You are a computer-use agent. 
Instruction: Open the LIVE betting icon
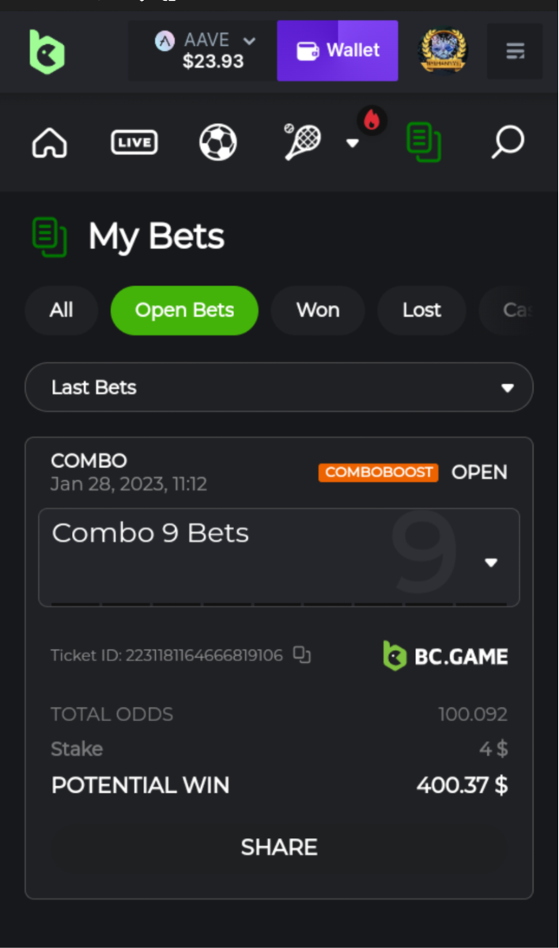tap(134, 143)
